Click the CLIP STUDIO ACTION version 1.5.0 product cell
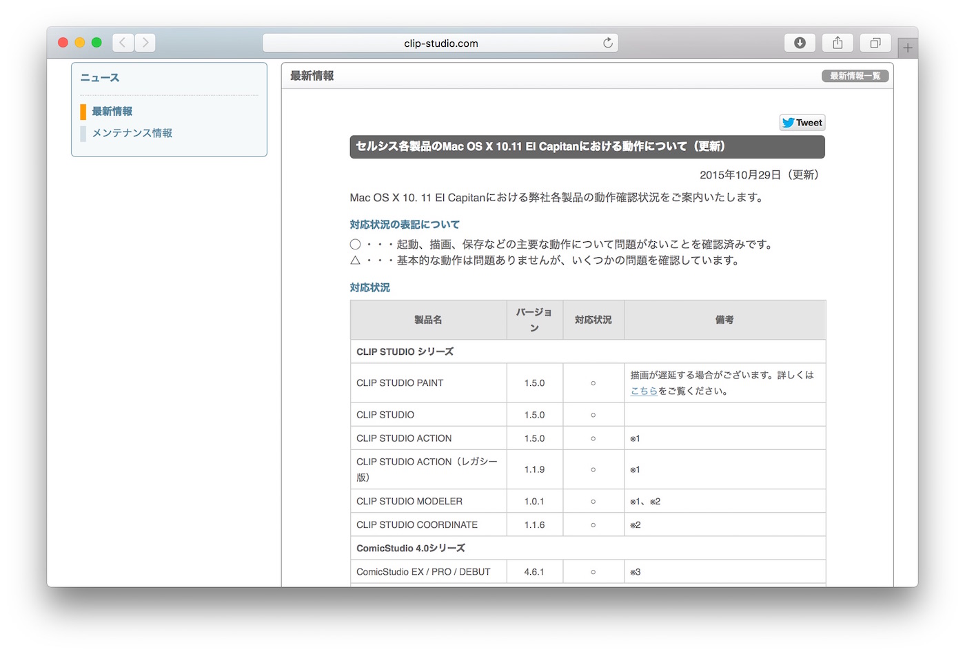The height and width of the screenshot is (654, 965). point(428,438)
